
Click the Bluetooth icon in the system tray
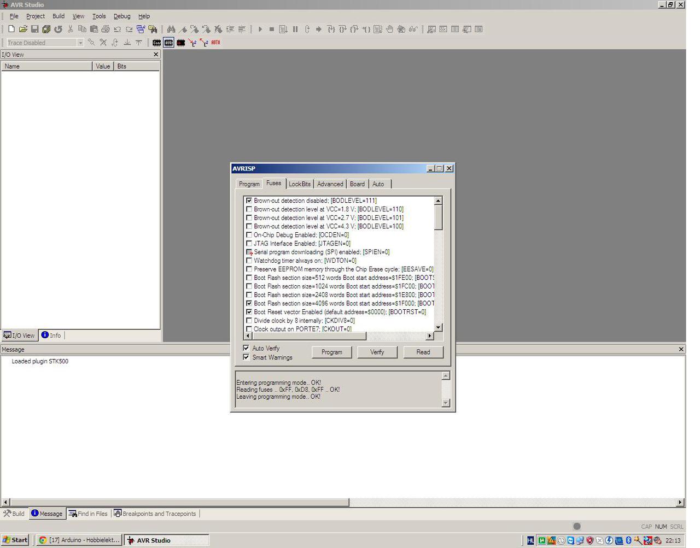pos(628,540)
